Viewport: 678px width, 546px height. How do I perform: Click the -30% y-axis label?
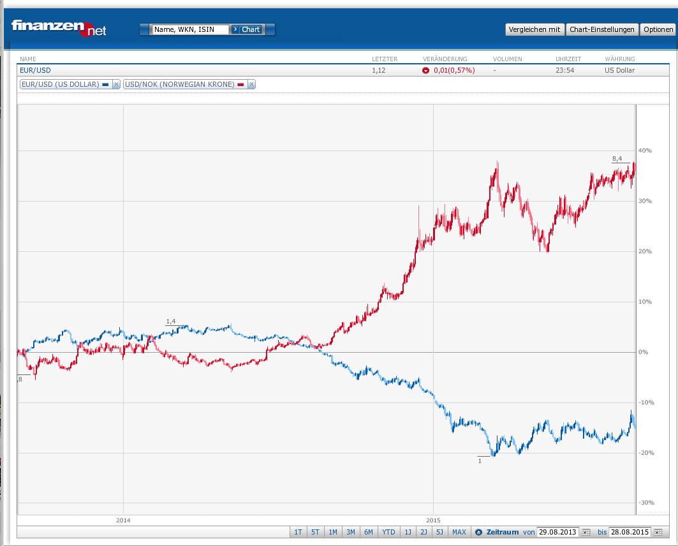click(x=646, y=503)
